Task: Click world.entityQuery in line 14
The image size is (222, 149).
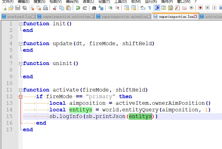Action: (130, 110)
